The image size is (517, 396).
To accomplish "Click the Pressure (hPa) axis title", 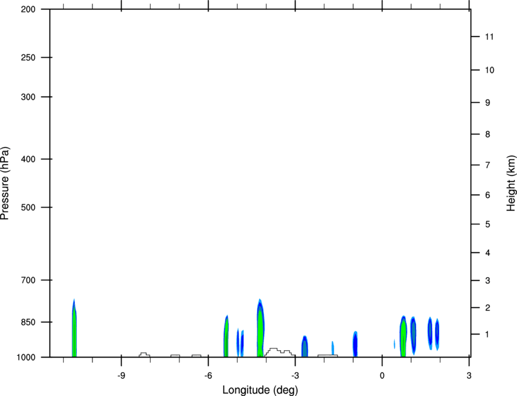I will pyautogui.click(x=5, y=183).
